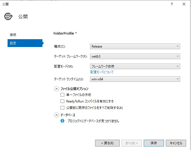This screenshot has width=191, height=150.
Task: Toggle ReadyToRun コンパイルを有効にする checkbox
Action: 62,101
